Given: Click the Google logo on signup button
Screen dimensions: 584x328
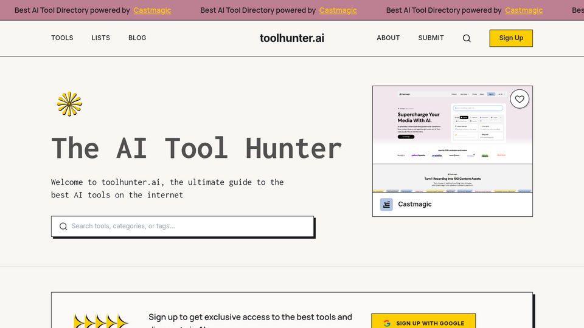Looking at the screenshot, I should point(387,323).
